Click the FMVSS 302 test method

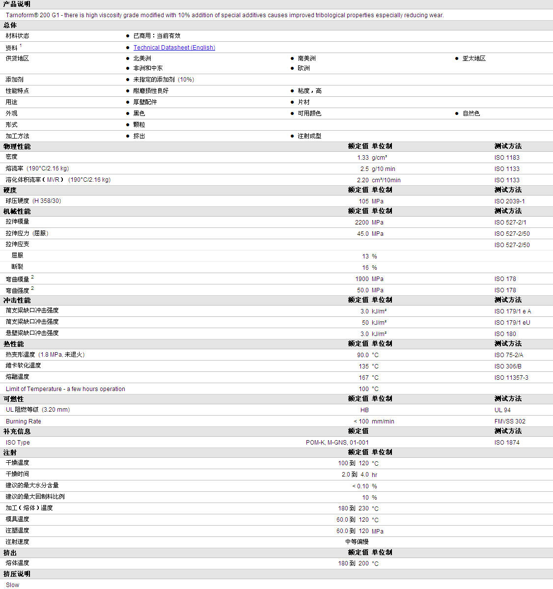(x=510, y=421)
